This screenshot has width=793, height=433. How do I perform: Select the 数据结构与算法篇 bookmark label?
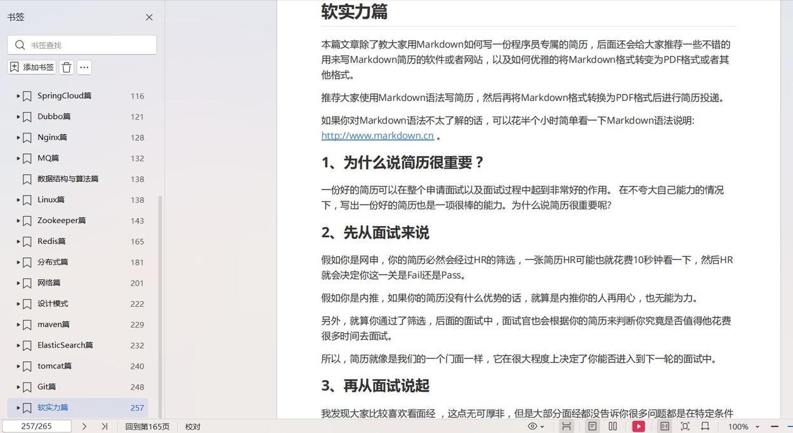tap(68, 179)
